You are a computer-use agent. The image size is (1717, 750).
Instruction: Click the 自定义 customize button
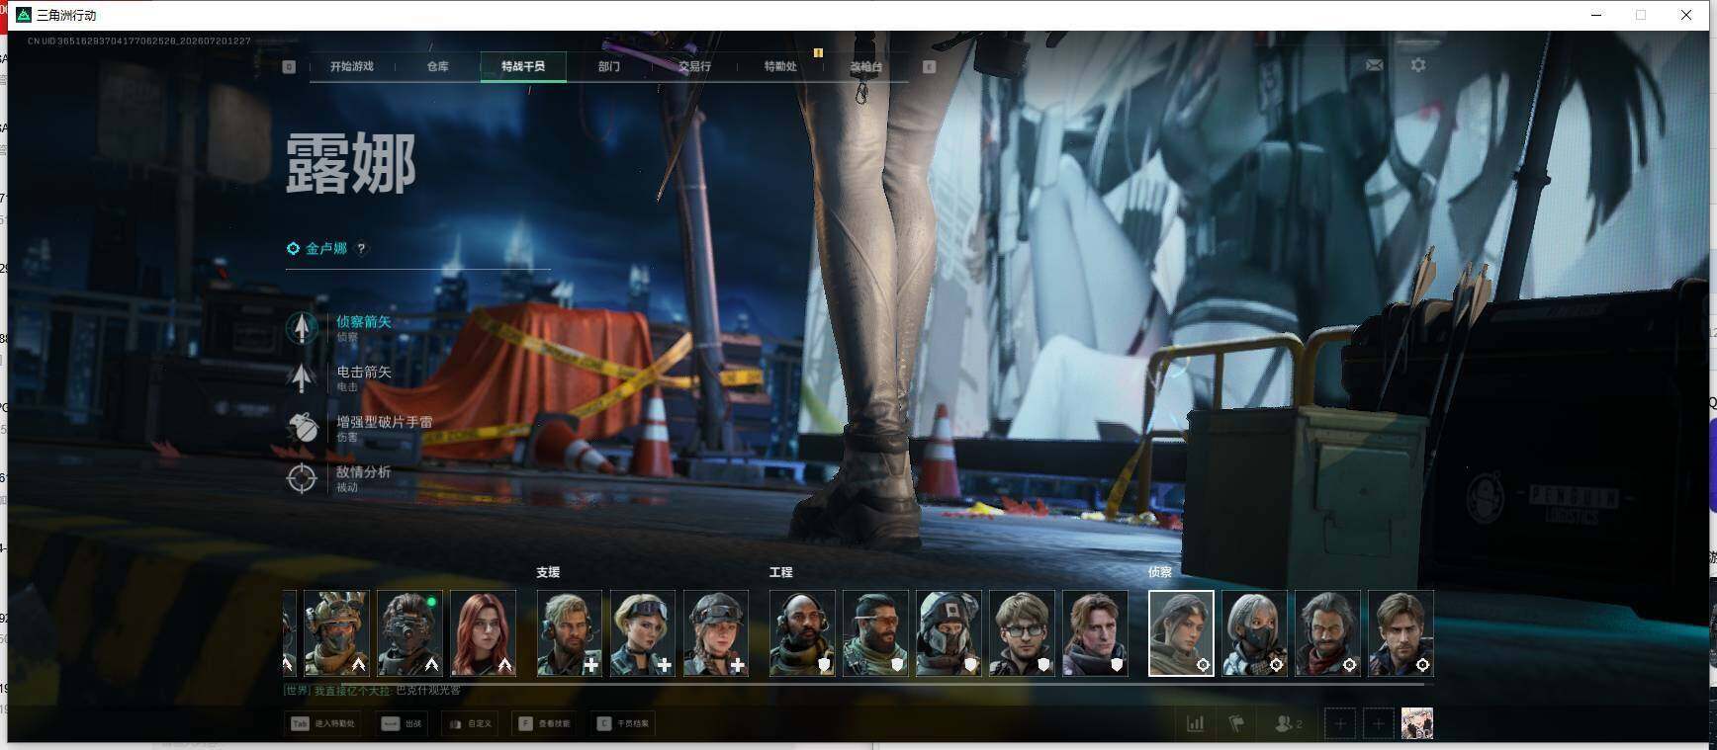pyautogui.click(x=469, y=724)
